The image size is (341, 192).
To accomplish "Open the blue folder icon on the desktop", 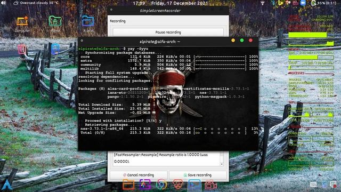I will [x=88, y=21].
